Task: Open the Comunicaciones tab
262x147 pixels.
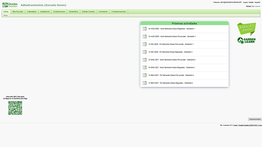Action: [119, 11]
